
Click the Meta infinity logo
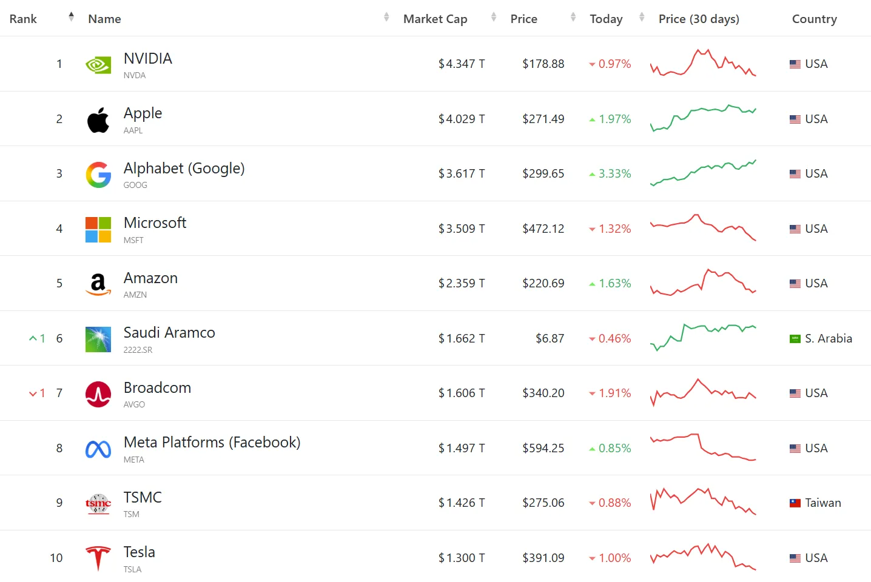[98, 449]
